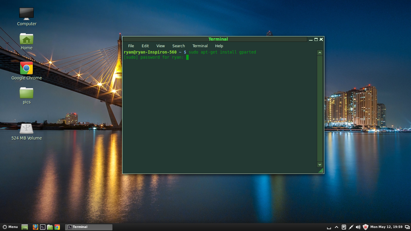Open the Files manager from the taskbar

coord(50,227)
